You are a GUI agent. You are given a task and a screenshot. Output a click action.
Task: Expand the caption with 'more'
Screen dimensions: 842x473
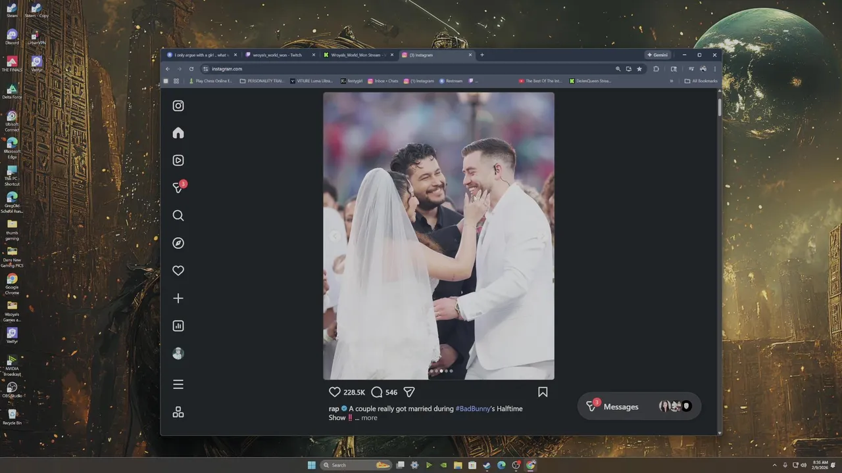tap(369, 418)
